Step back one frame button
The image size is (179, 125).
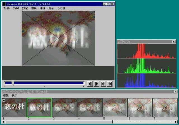click(x=90, y=84)
